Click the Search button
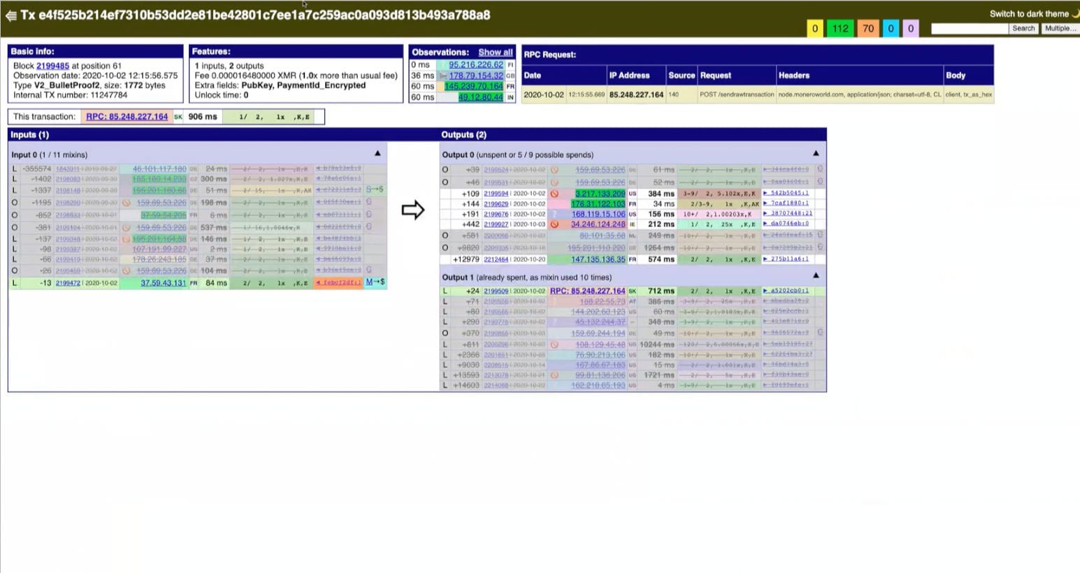This screenshot has height=573, width=1080. [x=1023, y=29]
